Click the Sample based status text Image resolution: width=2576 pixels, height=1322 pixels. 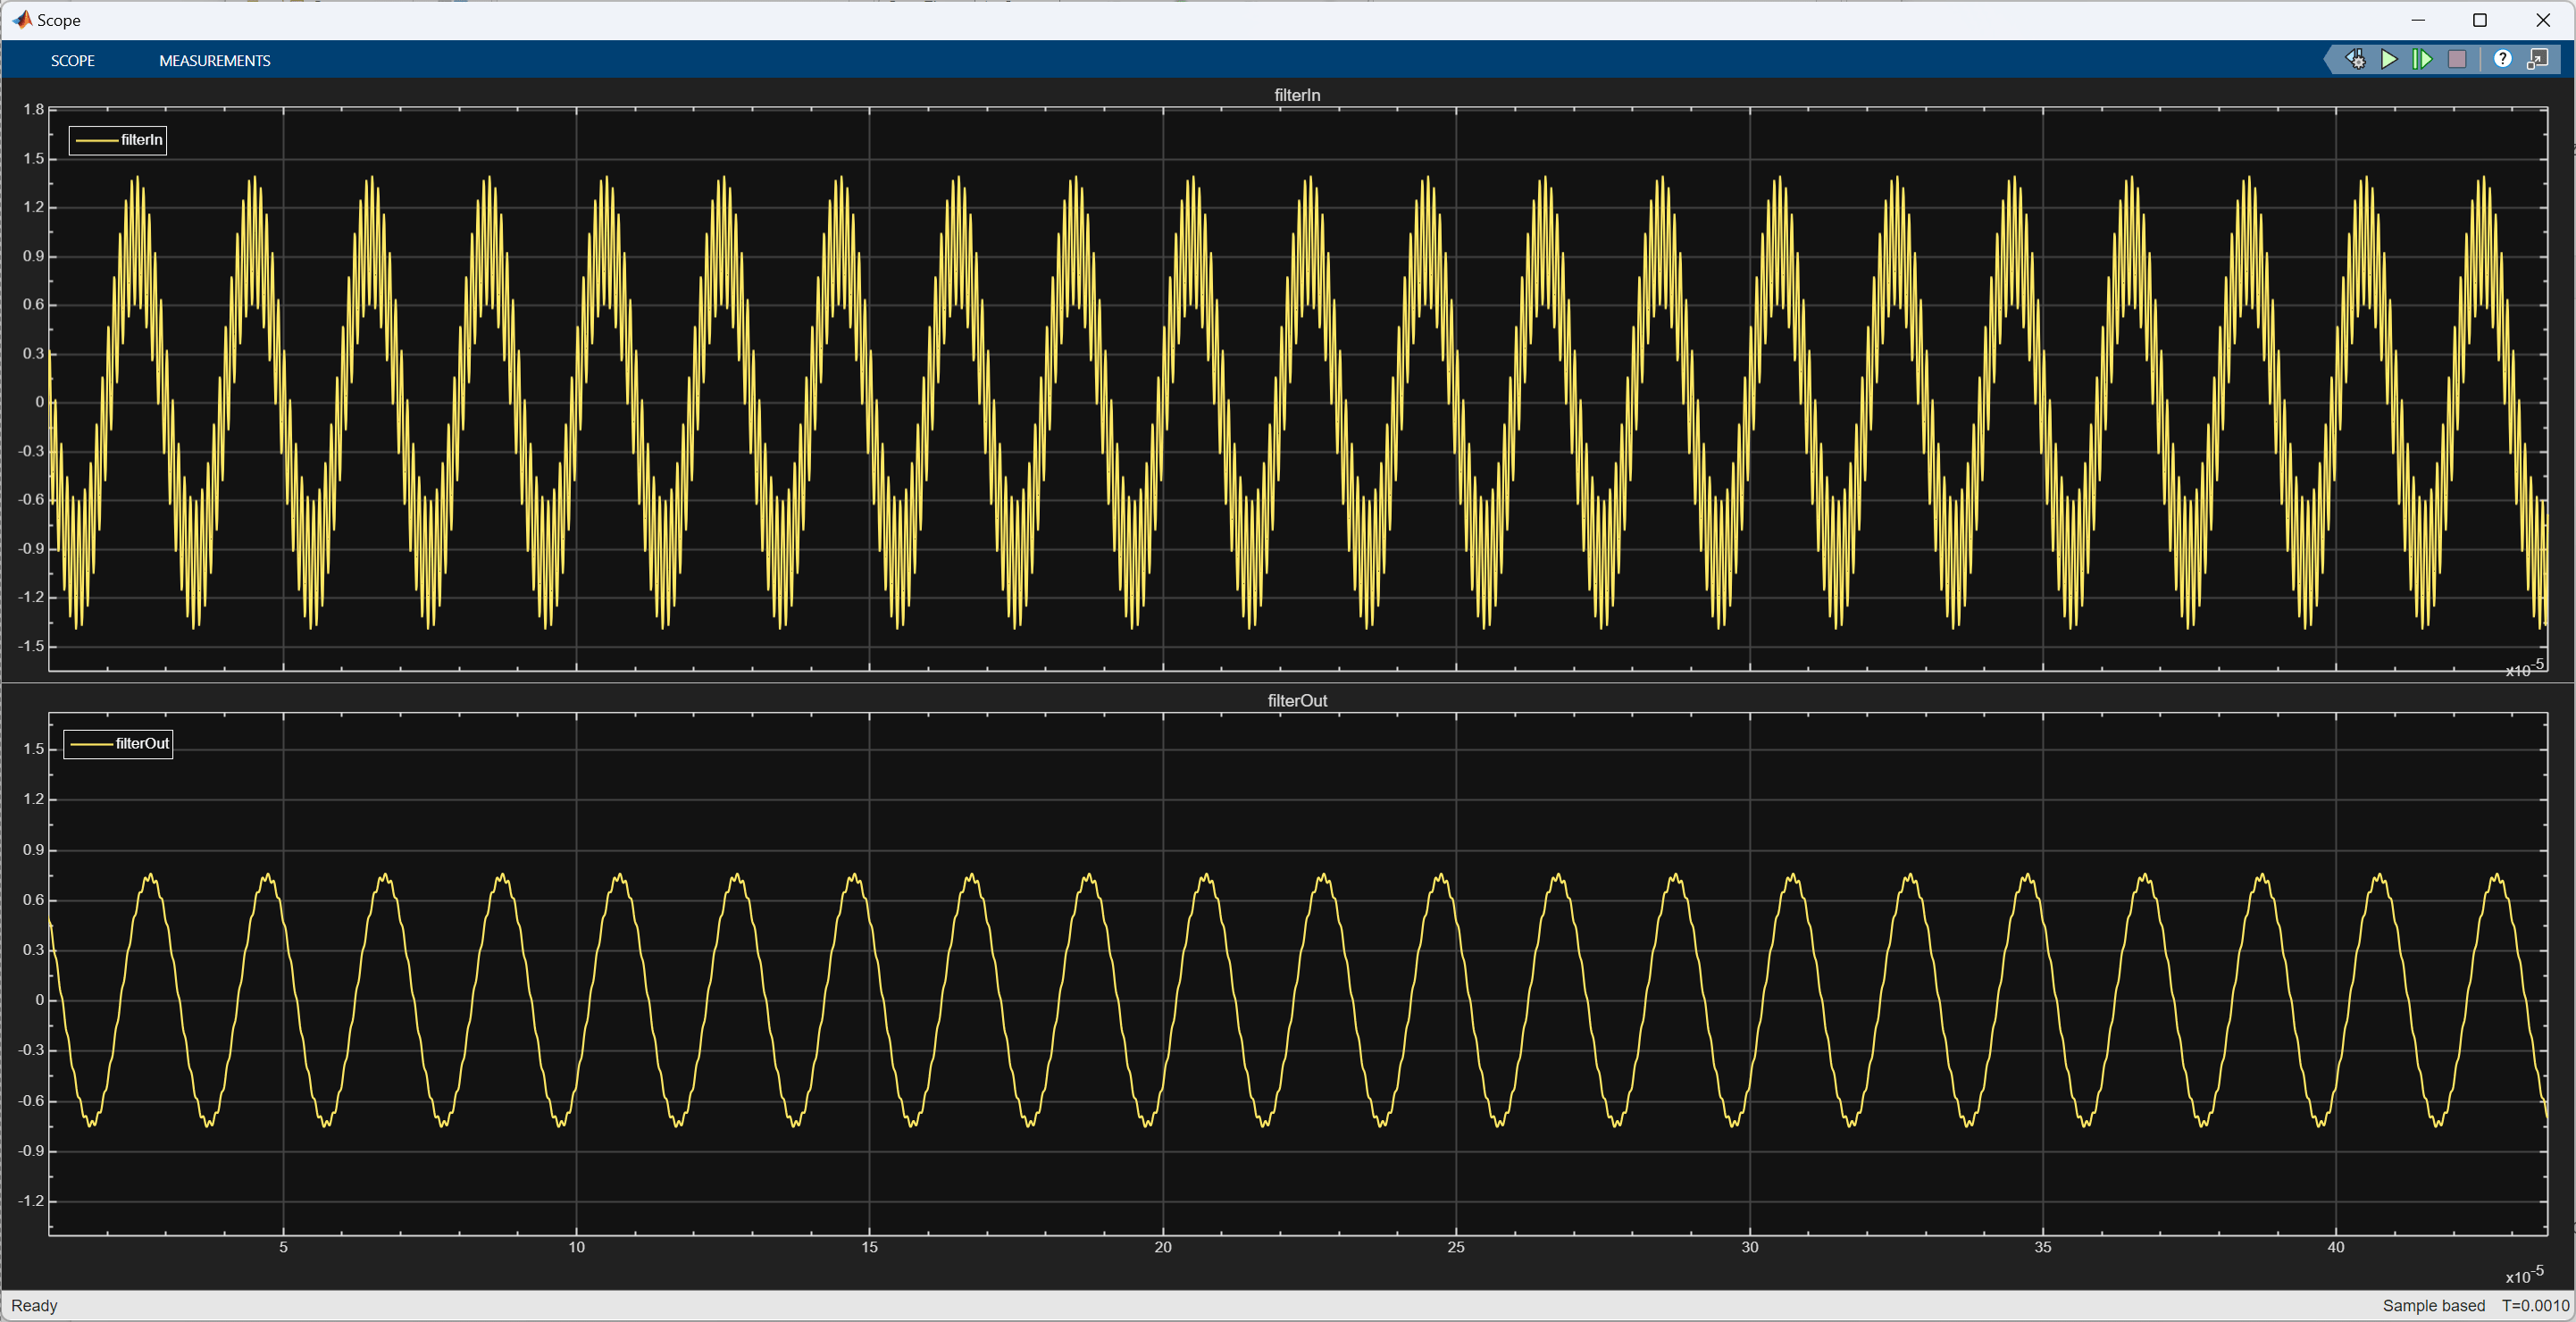coord(2433,1306)
